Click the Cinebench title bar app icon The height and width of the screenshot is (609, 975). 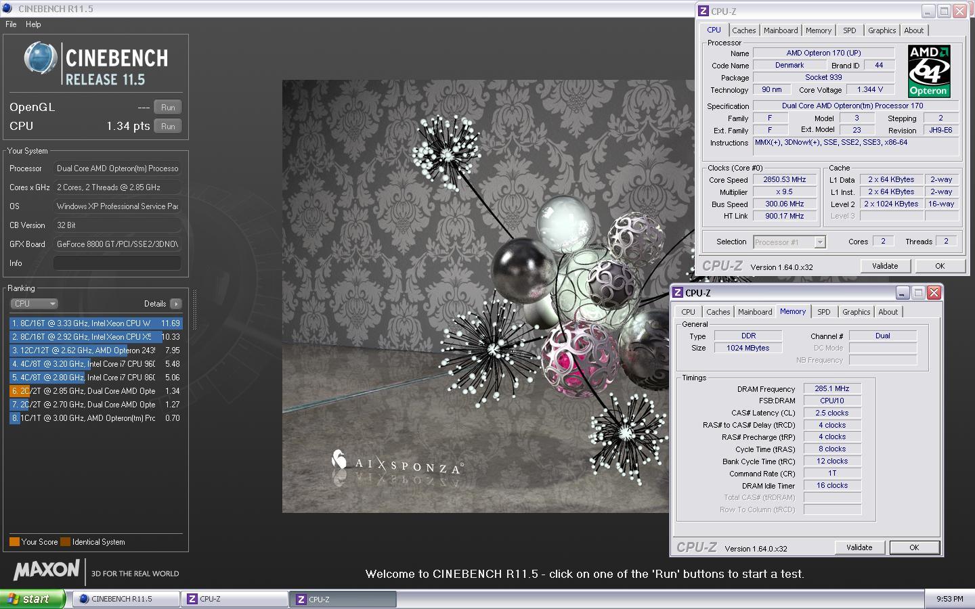[x=8, y=9]
